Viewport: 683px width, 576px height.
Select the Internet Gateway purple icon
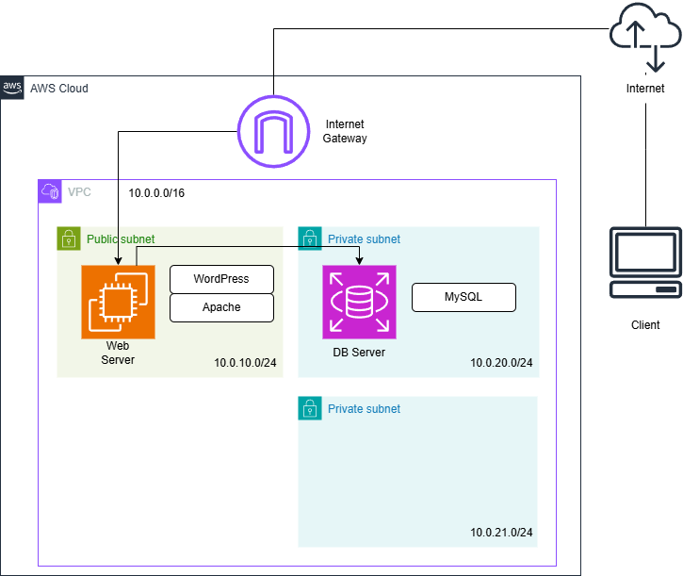point(273,131)
